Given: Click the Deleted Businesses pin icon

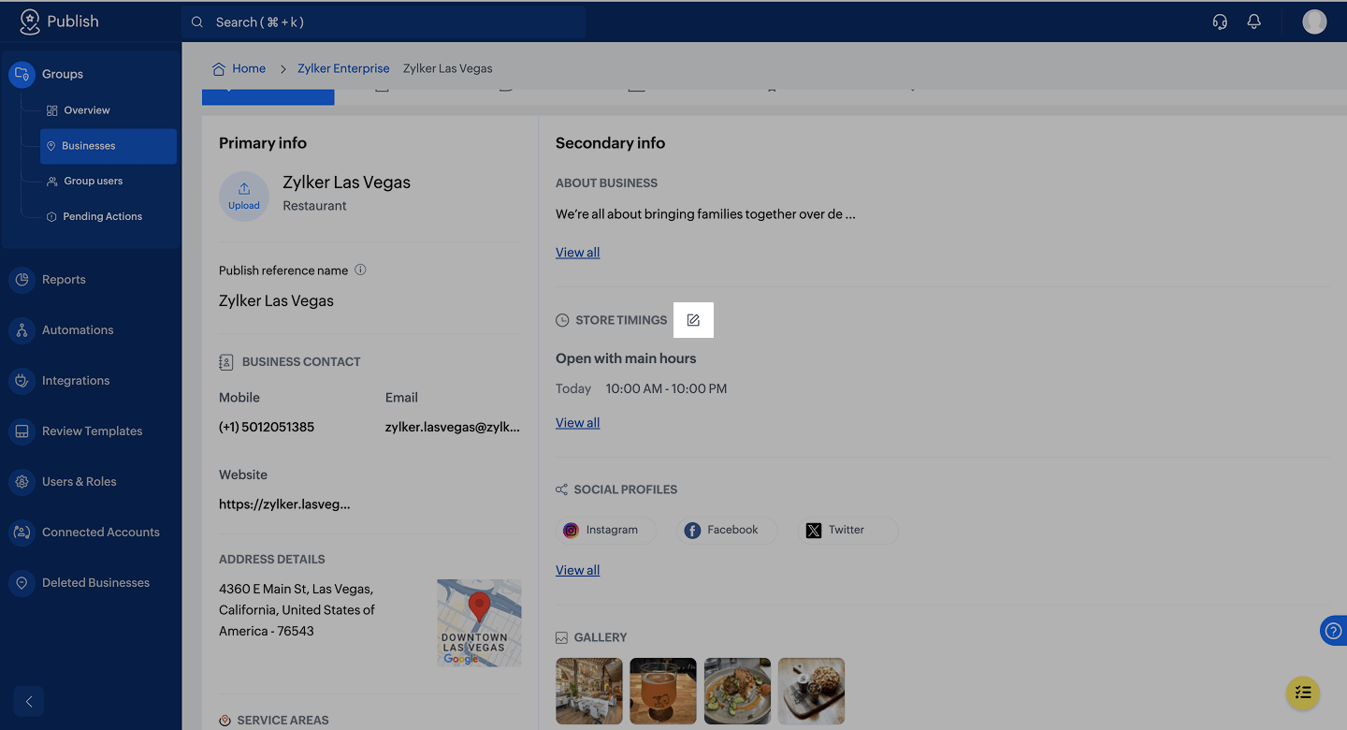Looking at the screenshot, I should coord(22,583).
